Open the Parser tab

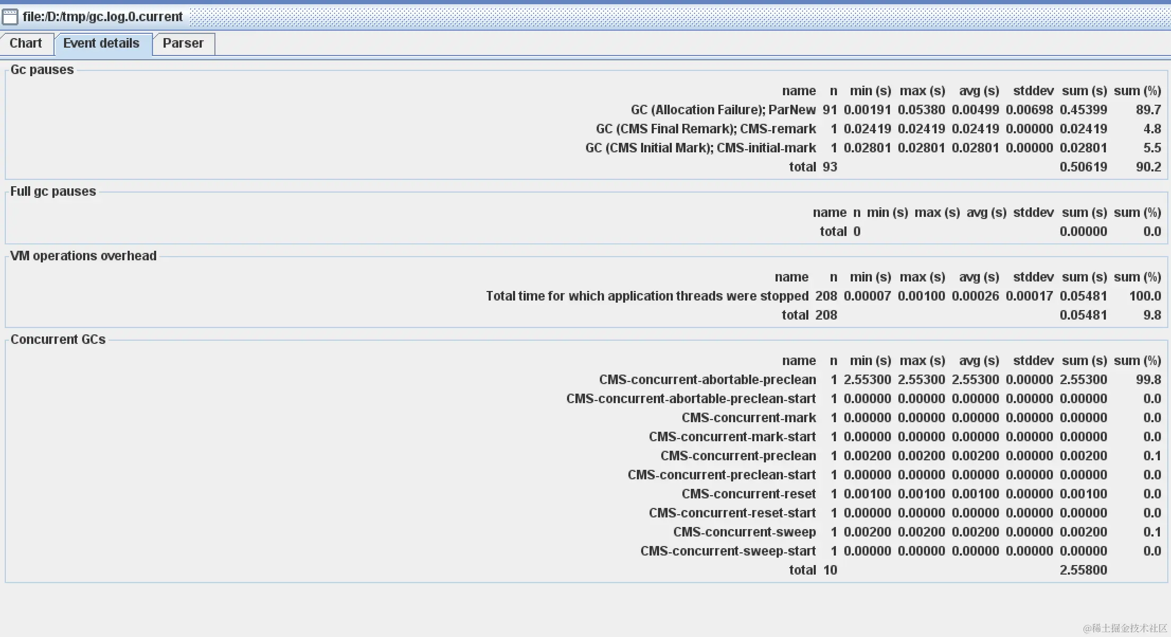[182, 43]
